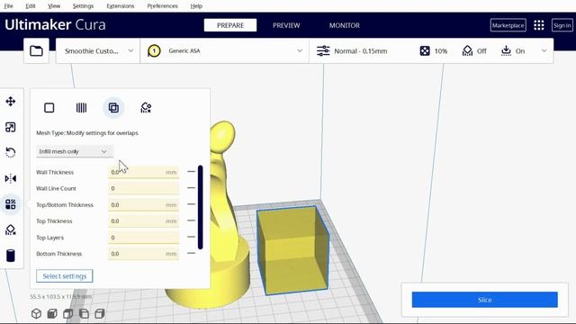Viewport: 576px width, 324px height.
Task: Select the Rotate tool
Action: 11,152
